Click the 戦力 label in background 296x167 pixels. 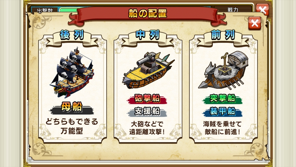[233, 10]
